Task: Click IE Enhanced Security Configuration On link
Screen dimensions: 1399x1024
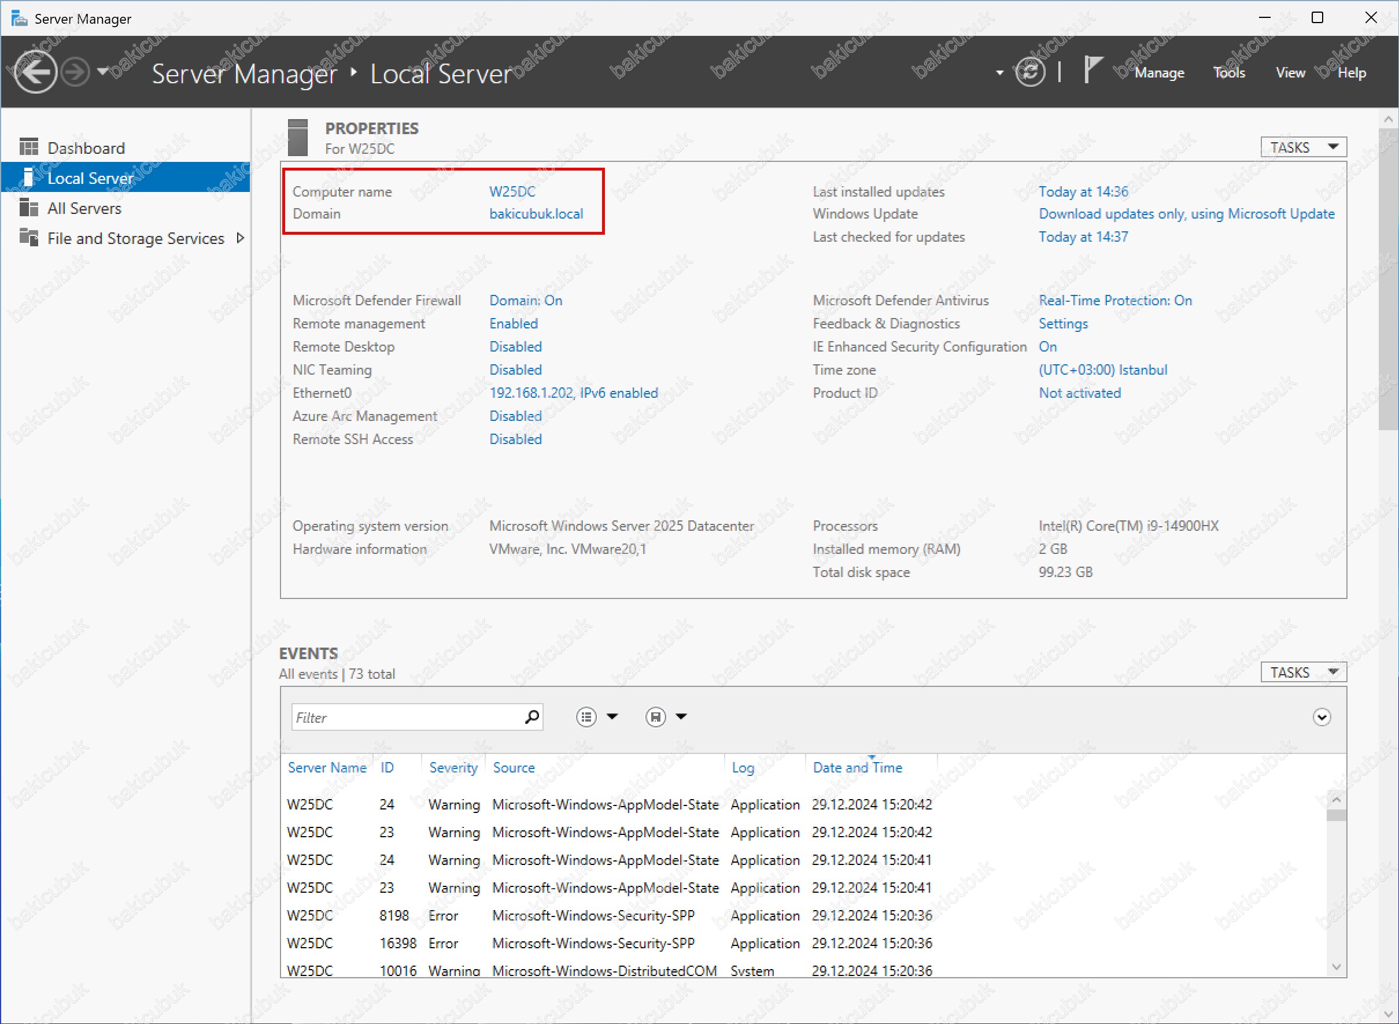Action: (x=1047, y=346)
